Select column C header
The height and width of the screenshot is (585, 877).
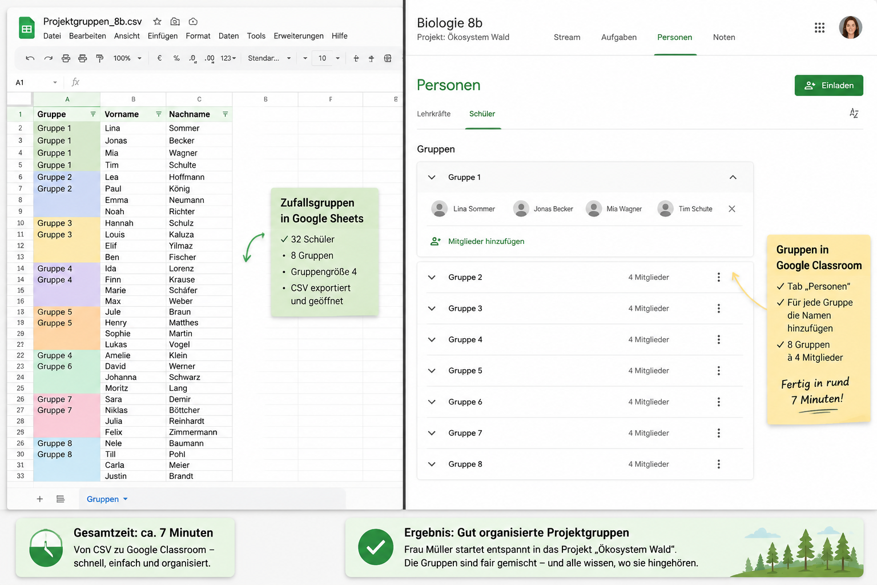point(199,99)
